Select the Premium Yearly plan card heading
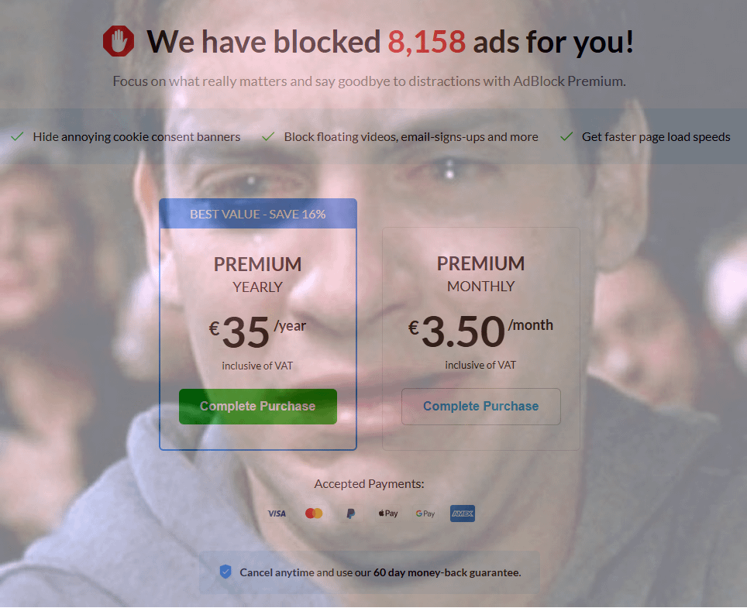The height and width of the screenshot is (608, 747). [258, 275]
